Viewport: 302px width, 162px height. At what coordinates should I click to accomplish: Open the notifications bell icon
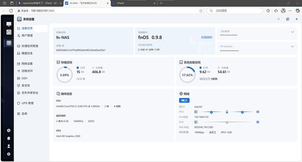tap(9, 138)
